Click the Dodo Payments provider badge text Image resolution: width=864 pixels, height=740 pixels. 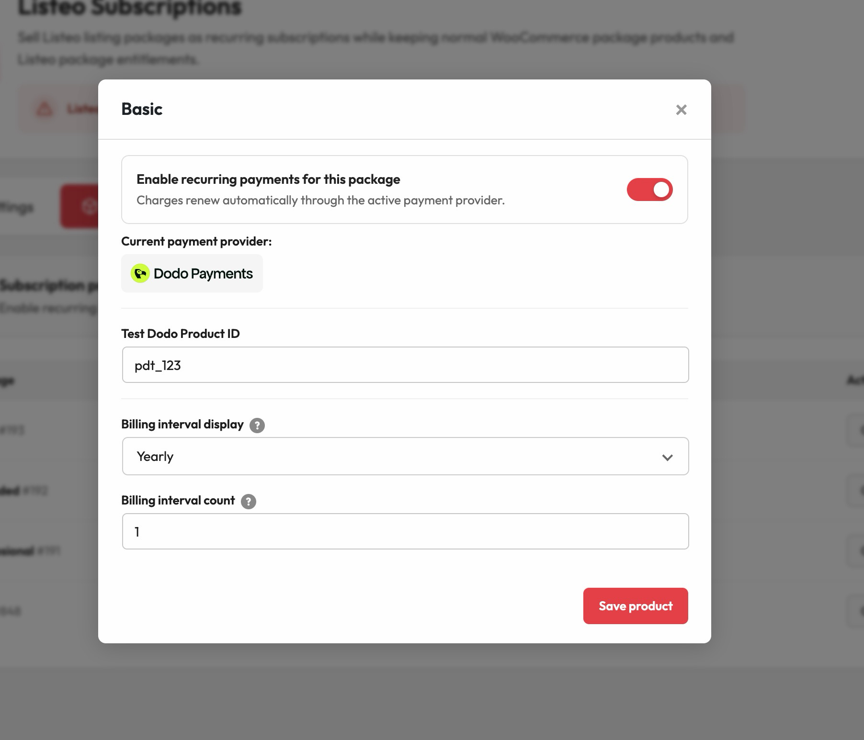coord(203,273)
